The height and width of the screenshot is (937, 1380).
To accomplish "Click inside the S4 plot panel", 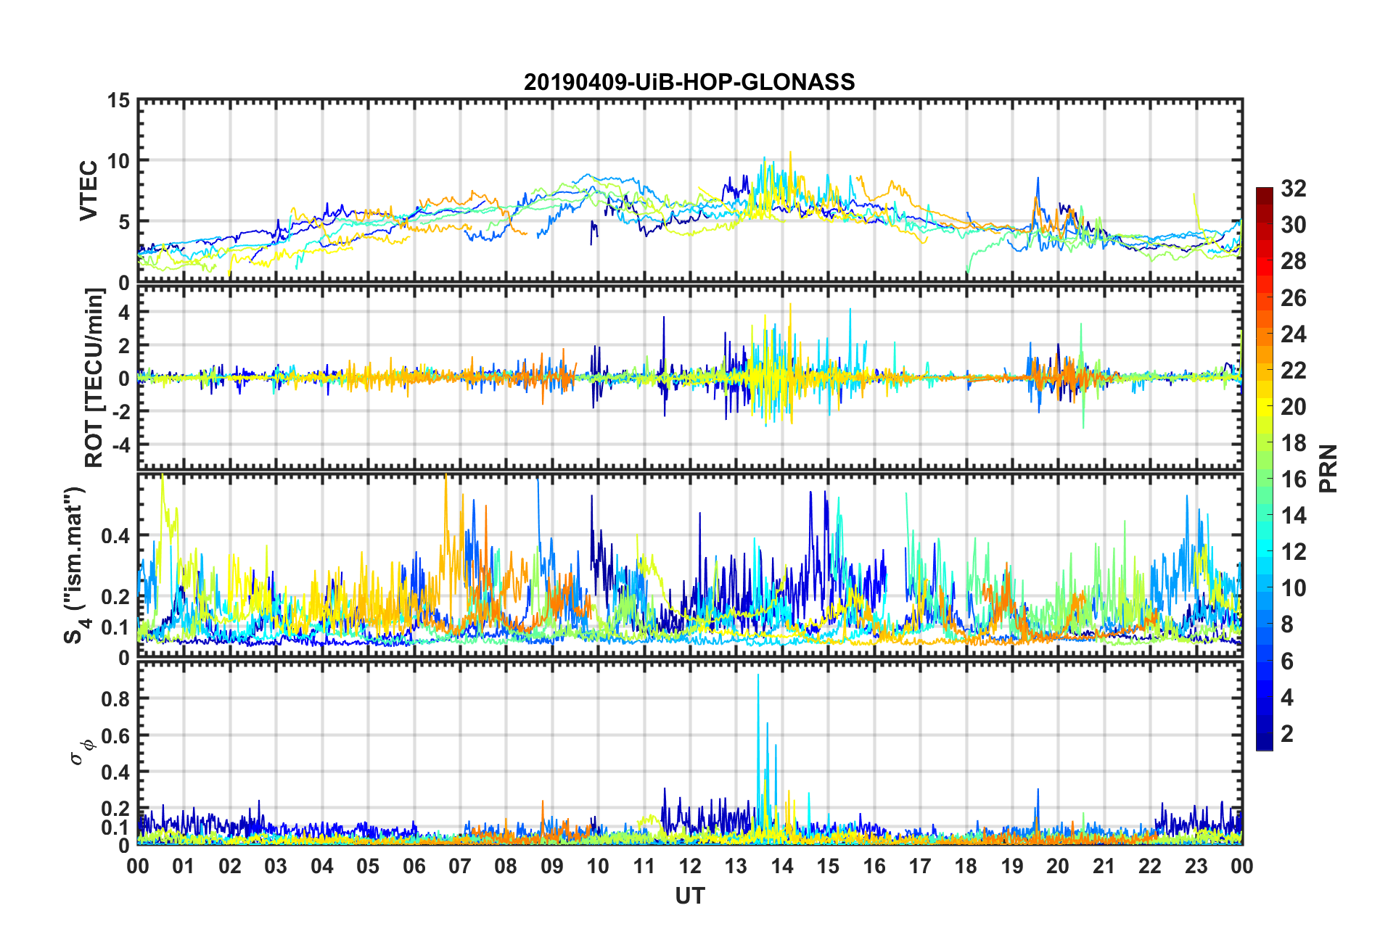I will [690, 566].
